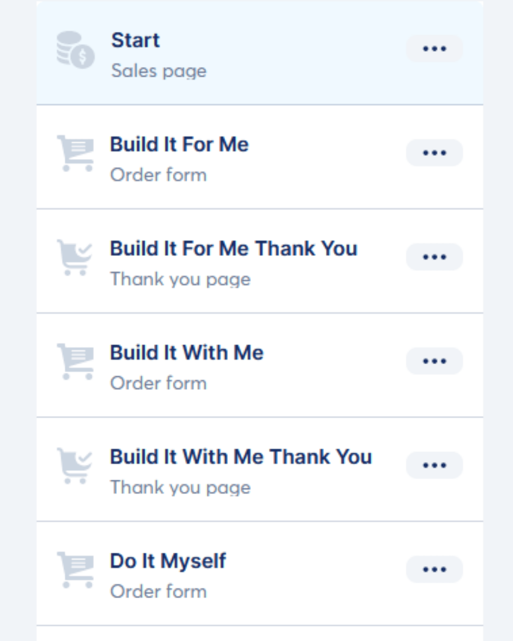Open the Build It With Me Thank You step
513x641 pixels.
(x=241, y=457)
